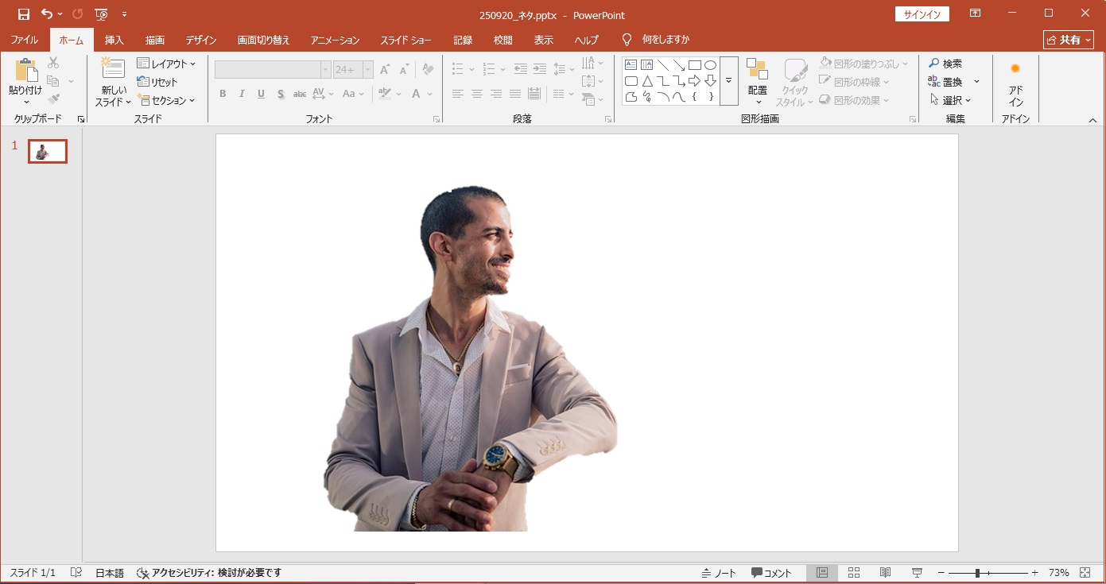Toggle Normal view in status bar
Viewport: 1106px width, 584px height.
822,573
